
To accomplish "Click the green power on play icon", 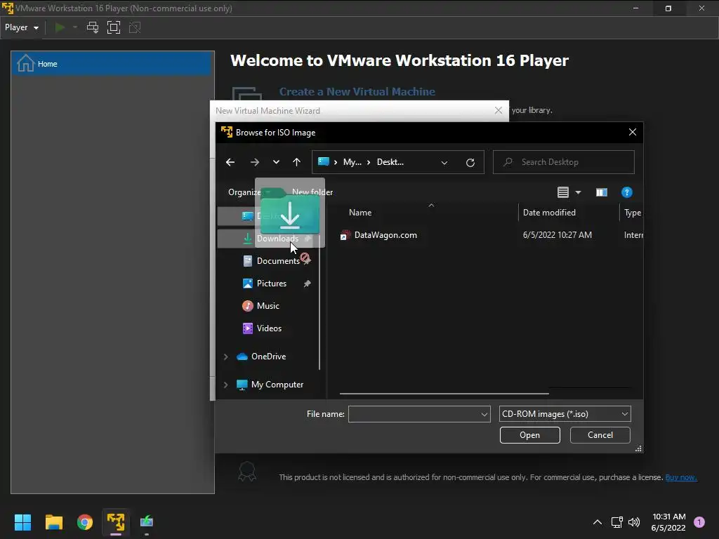I will pos(60,27).
